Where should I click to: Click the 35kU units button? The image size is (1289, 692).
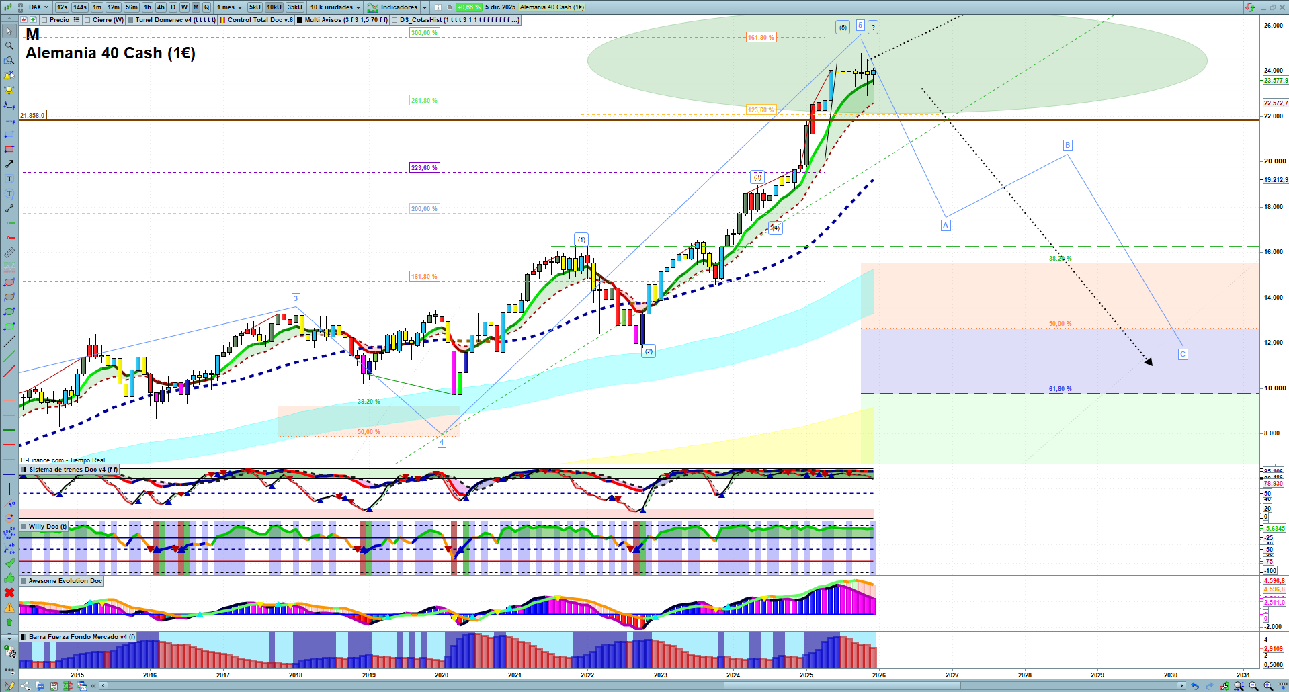click(x=295, y=7)
